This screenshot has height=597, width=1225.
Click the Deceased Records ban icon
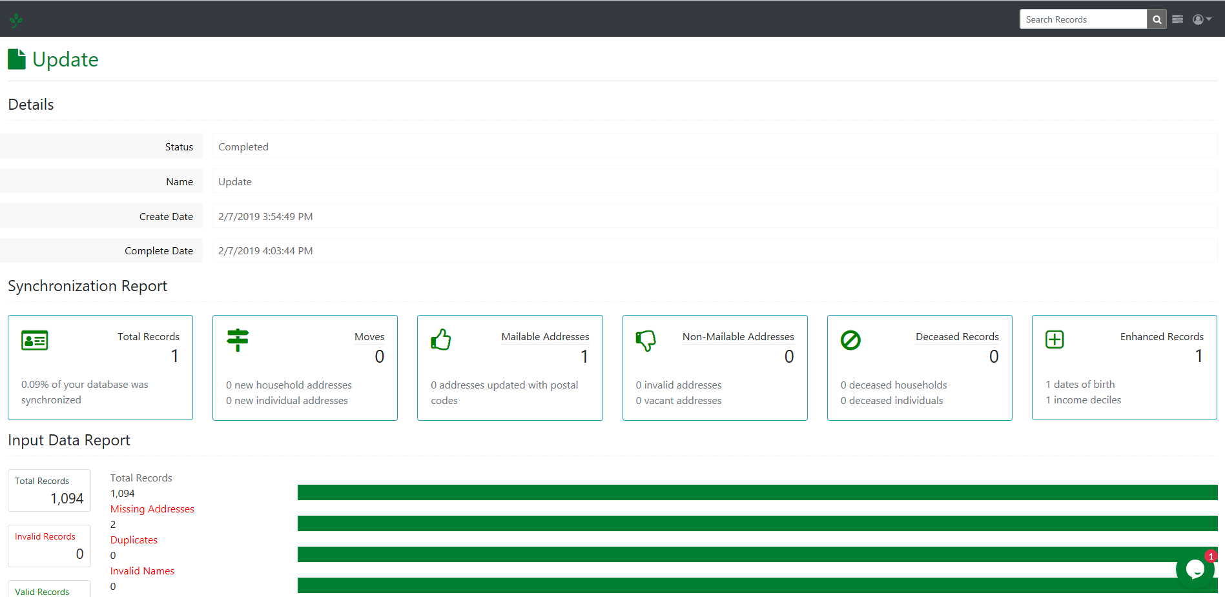click(x=850, y=340)
